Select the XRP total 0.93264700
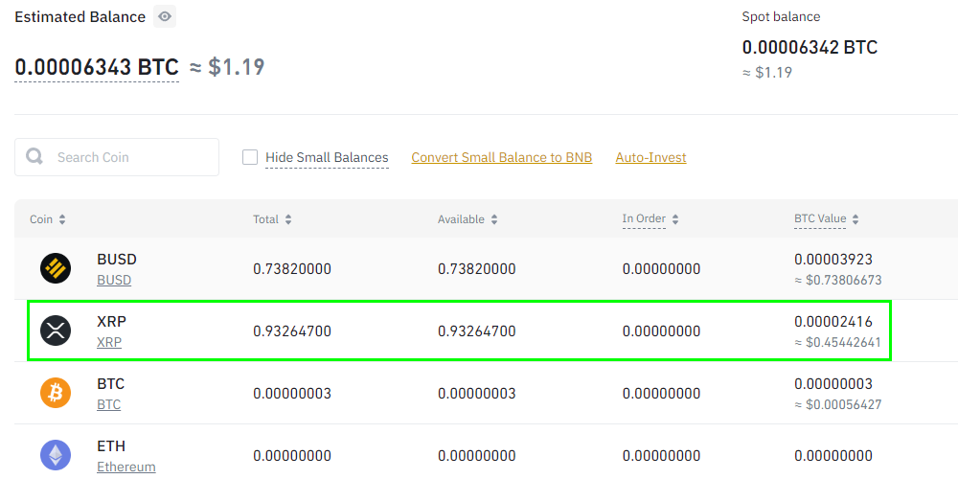 [292, 331]
